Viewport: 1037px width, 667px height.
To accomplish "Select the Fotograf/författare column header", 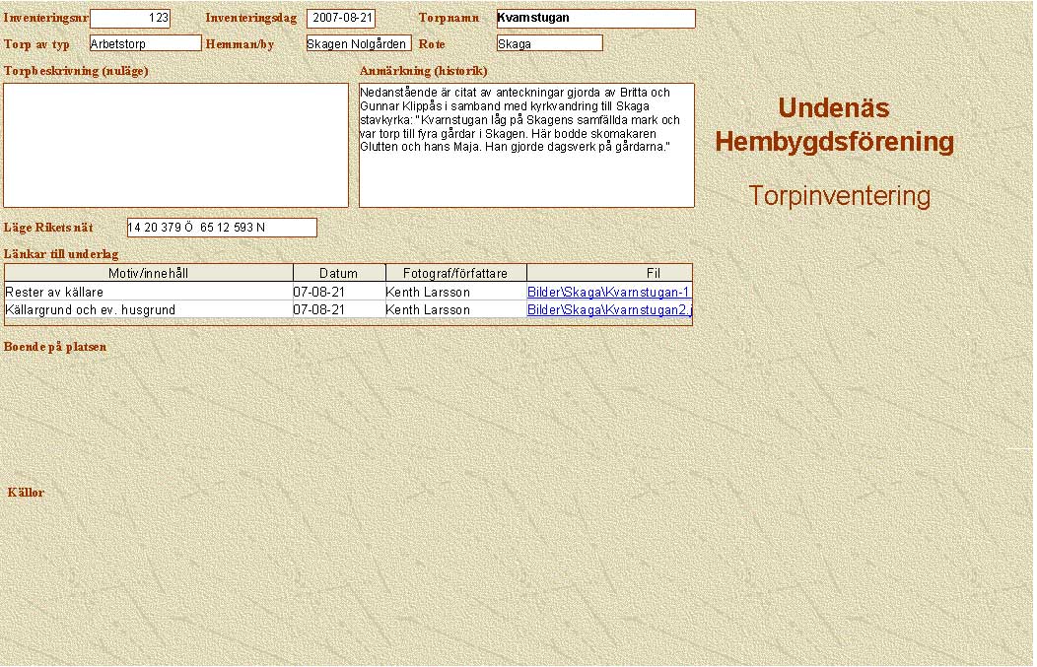I will tap(454, 273).
